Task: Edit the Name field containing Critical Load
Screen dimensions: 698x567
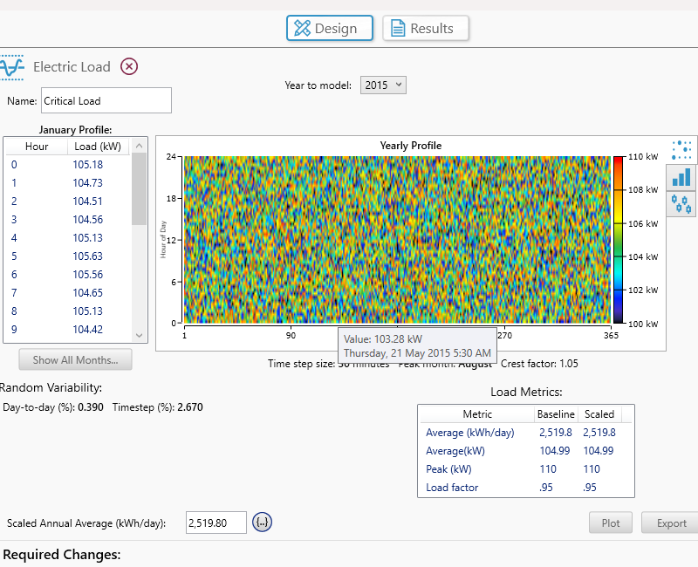Action: (x=106, y=100)
